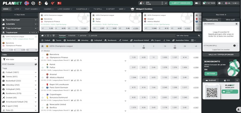The image size is (241, 113).
Task: Toggle favorite star on Kairat featured card
Action: click(x=139, y=15)
